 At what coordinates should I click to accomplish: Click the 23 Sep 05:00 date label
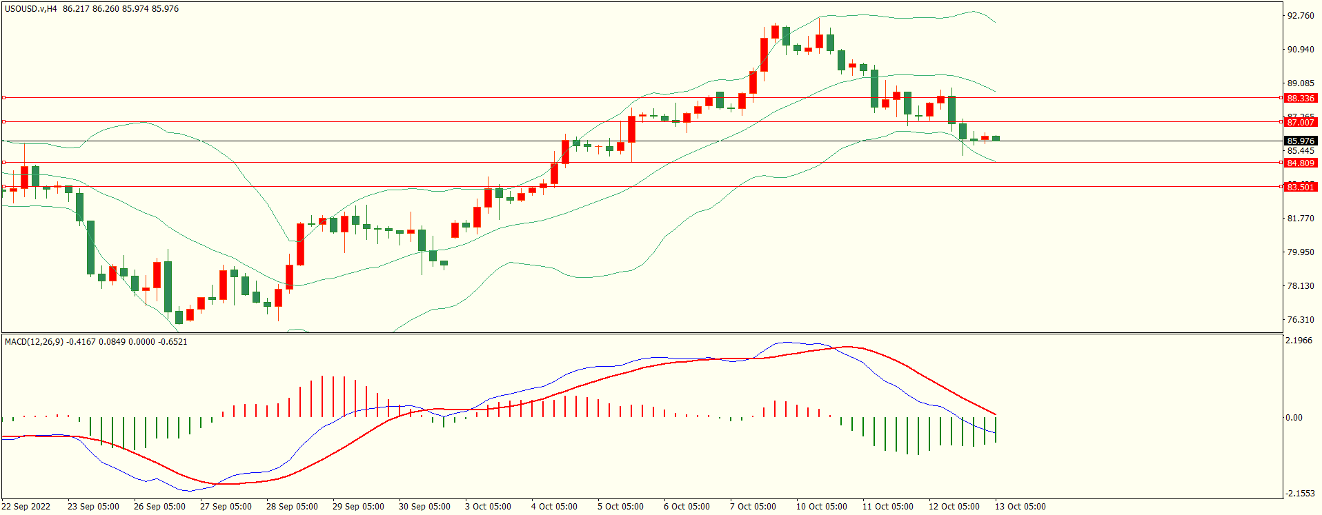pyautogui.click(x=93, y=506)
